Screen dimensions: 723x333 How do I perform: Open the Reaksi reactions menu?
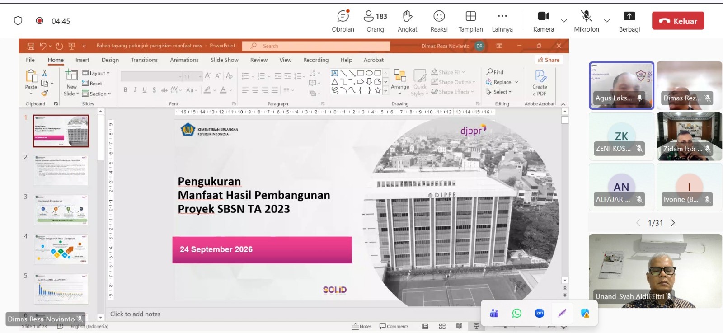coord(439,21)
